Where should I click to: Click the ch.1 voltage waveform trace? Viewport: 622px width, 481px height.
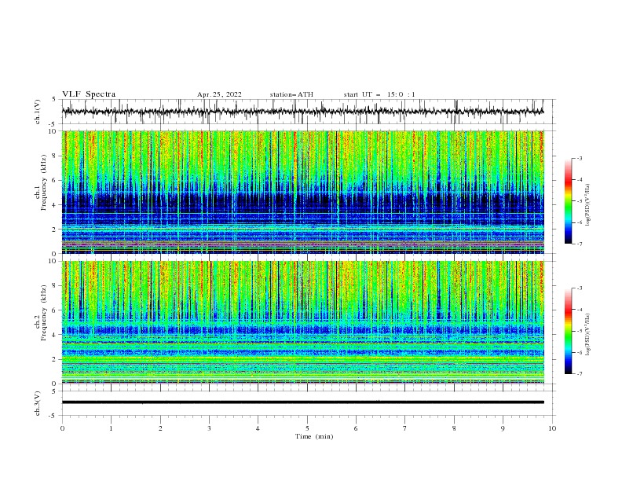tap(302, 112)
